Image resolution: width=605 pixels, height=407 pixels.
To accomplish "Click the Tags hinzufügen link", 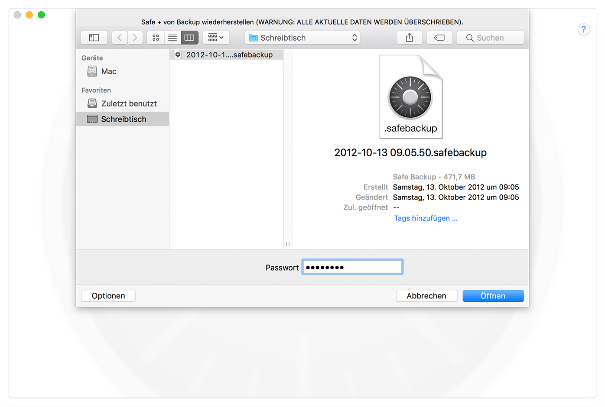I will pos(426,218).
